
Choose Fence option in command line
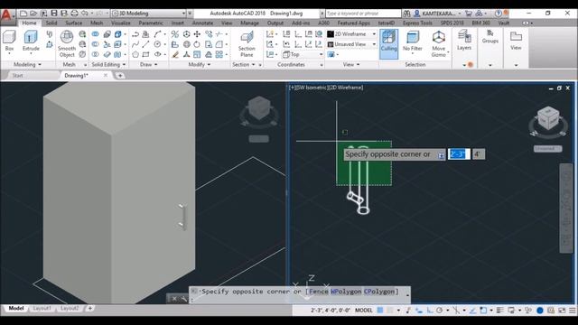(x=319, y=292)
